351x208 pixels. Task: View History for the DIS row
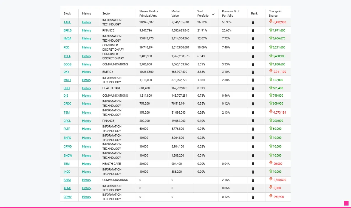[x=87, y=96]
